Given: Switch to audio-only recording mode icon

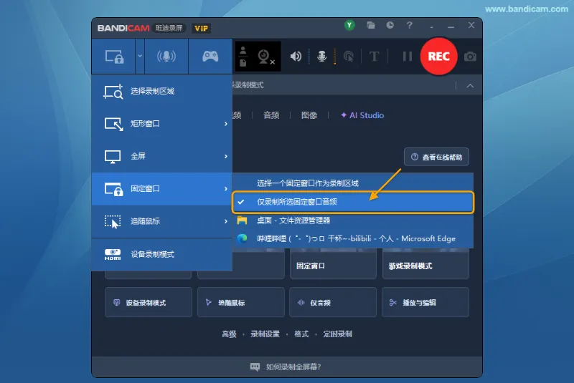Looking at the screenshot, I should tap(166, 57).
